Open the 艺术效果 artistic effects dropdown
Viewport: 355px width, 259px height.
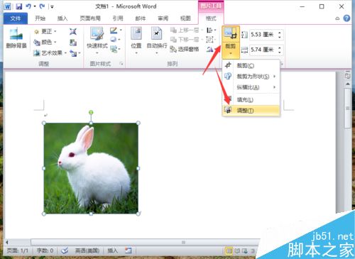[50, 53]
